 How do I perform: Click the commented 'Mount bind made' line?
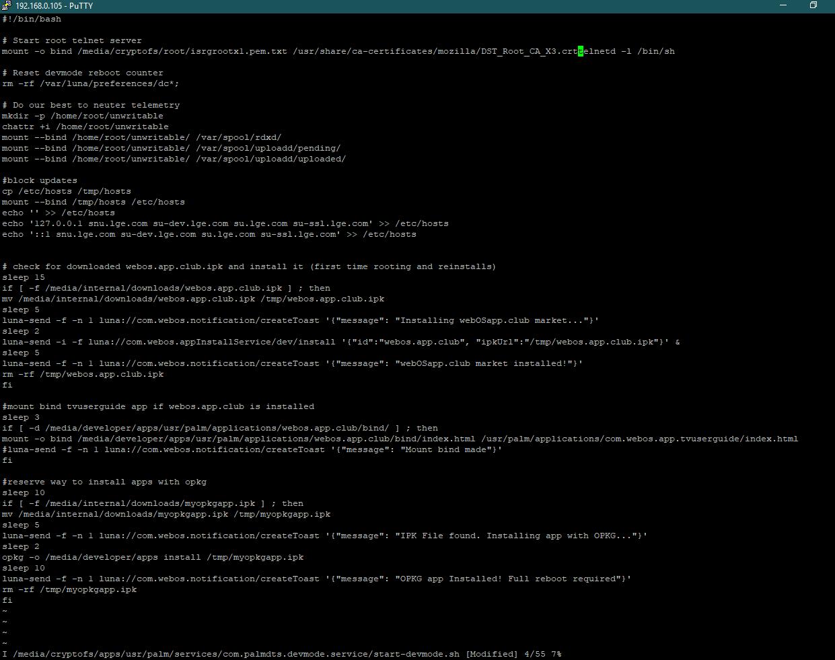point(252,449)
